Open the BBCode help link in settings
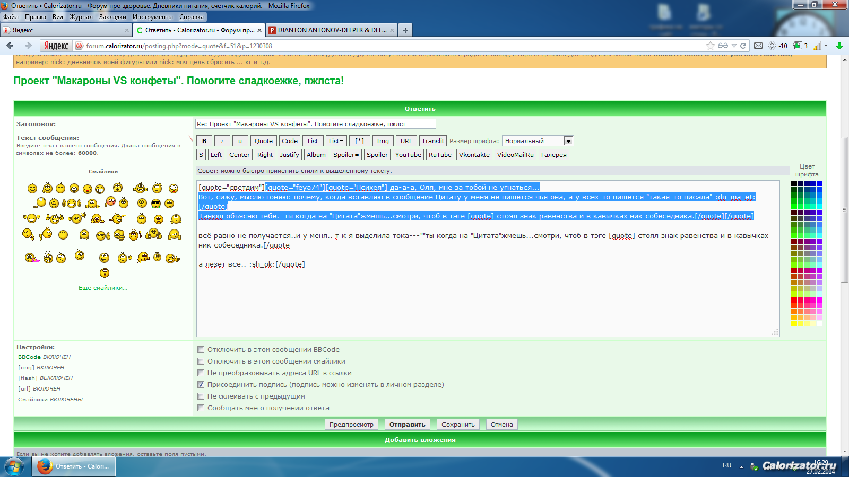This screenshot has width=849, height=477. (29, 357)
